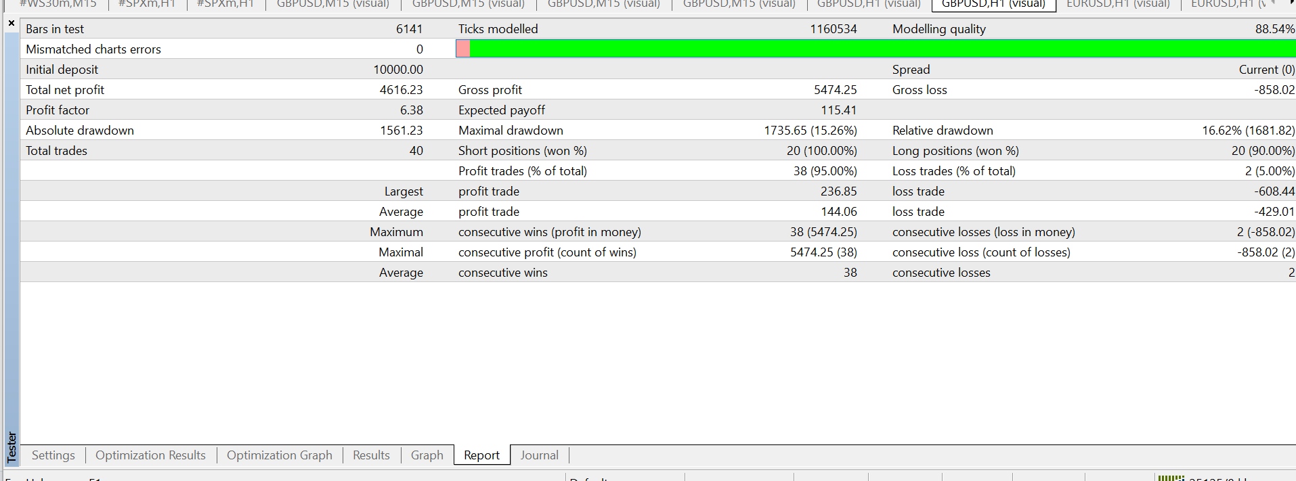Viewport: 1296px width, 481px height.
Task: Select the absolute drawdown value 1561.23
Action: pyautogui.click(x=402, y=131)
